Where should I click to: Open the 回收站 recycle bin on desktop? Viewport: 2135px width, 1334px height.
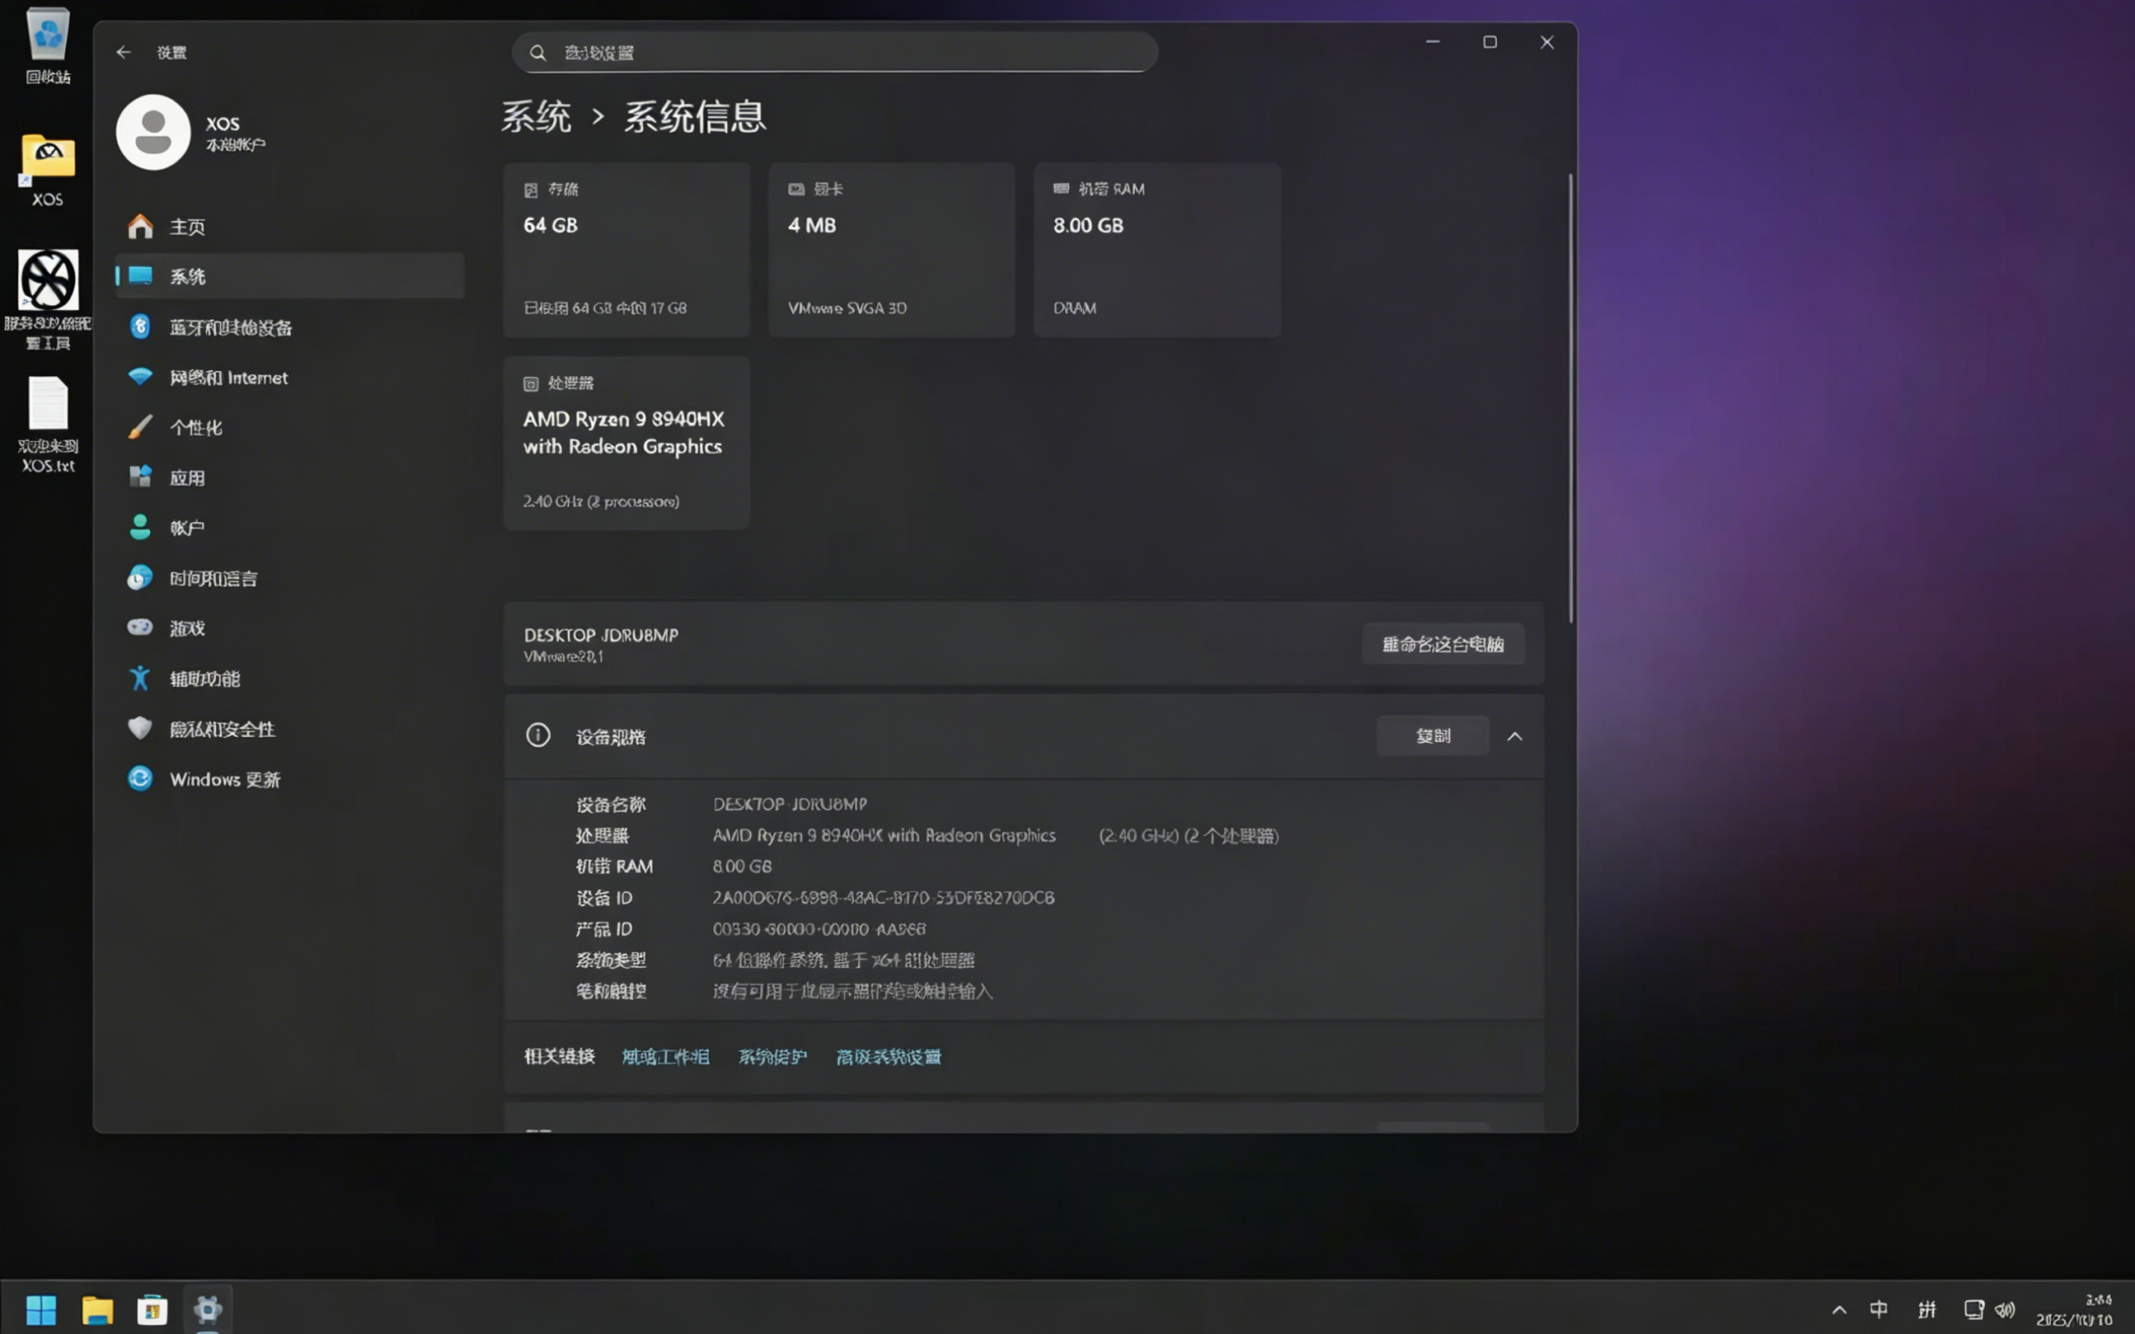pos(48,46)
